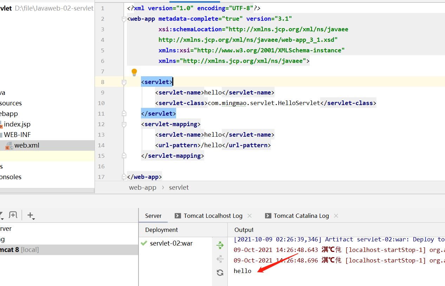The height and width of the screenshot is (286, 445).
Task: Click the 14:26:48.696 log line
Action: point(339,260)
